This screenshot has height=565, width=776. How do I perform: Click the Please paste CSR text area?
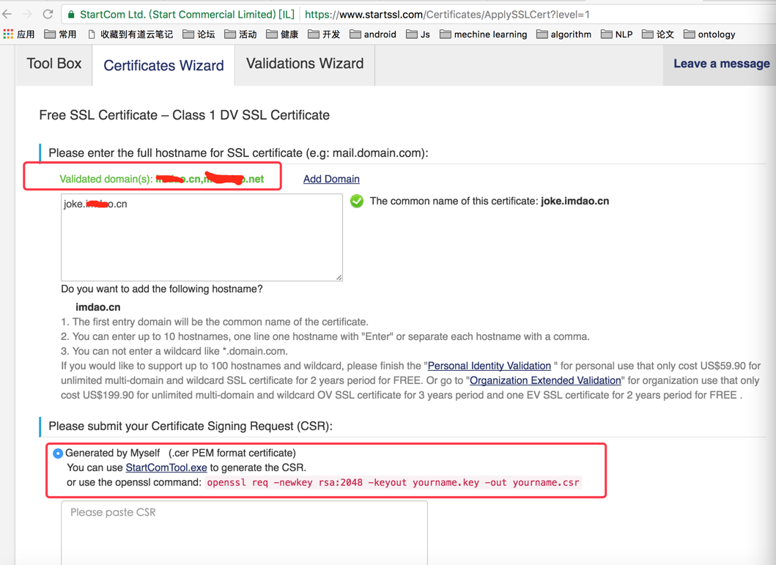coord(245,533)
